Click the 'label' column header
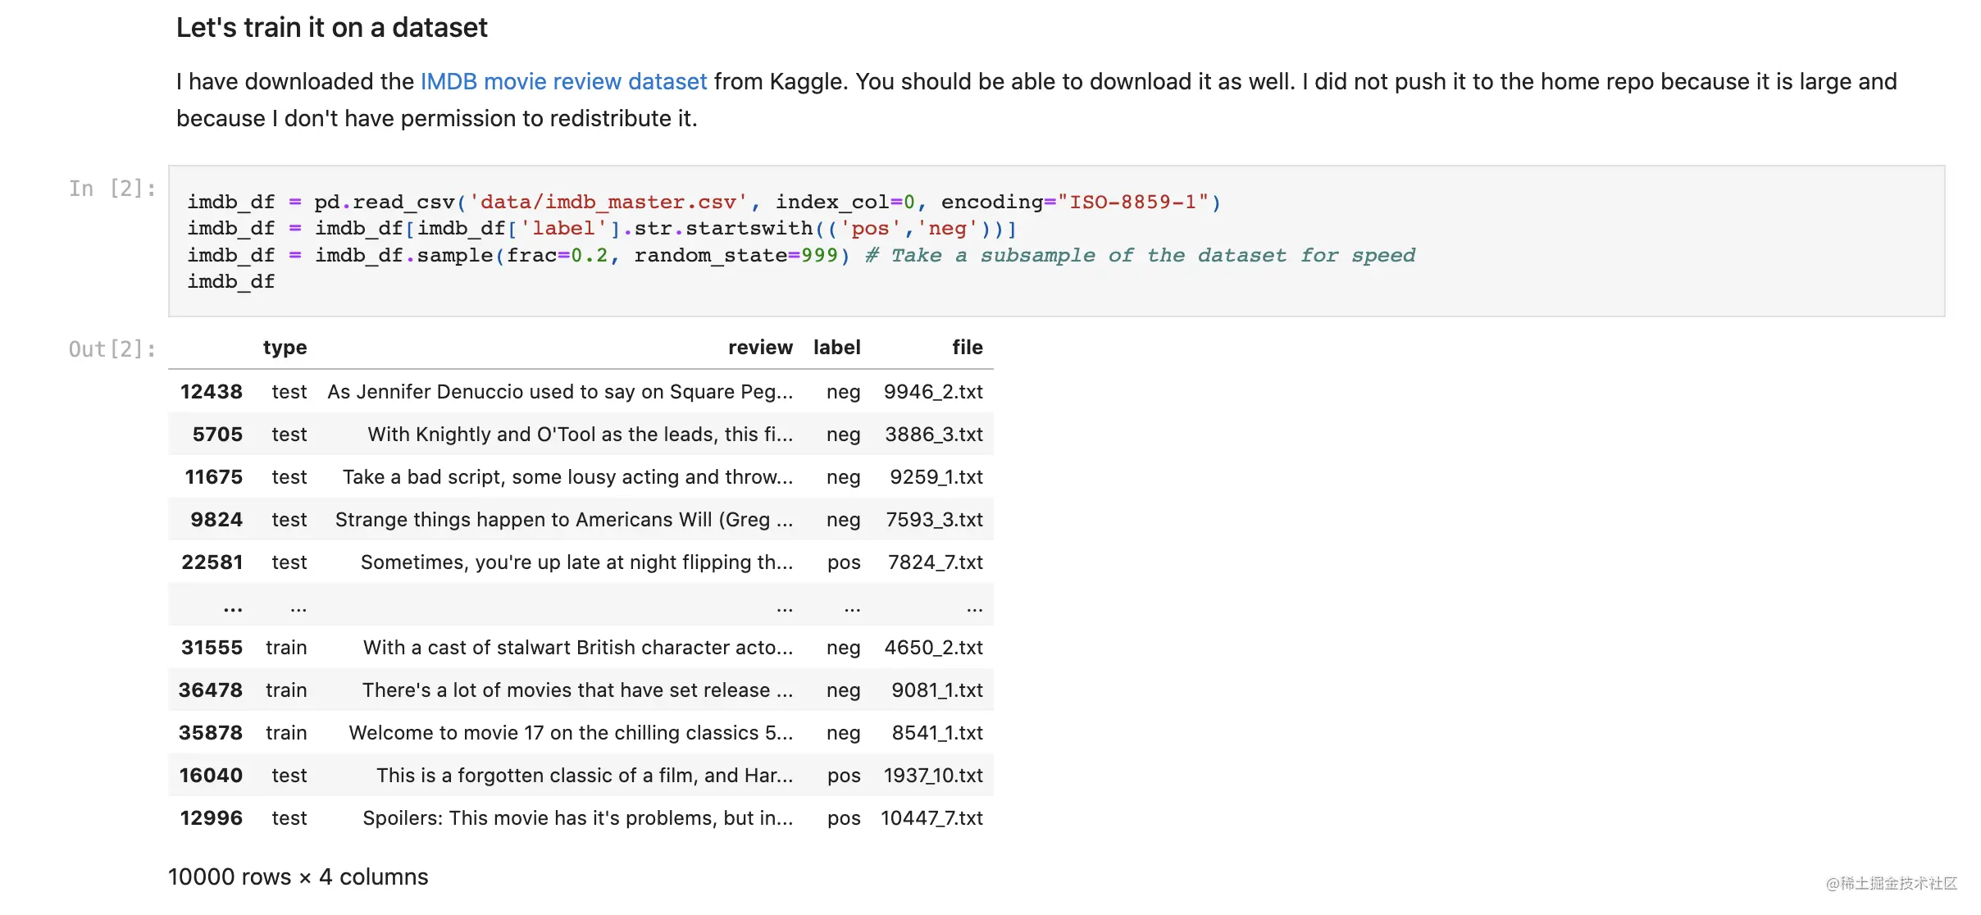Image resolution: width=1981 pixels, height=915 pixels. 836,348
